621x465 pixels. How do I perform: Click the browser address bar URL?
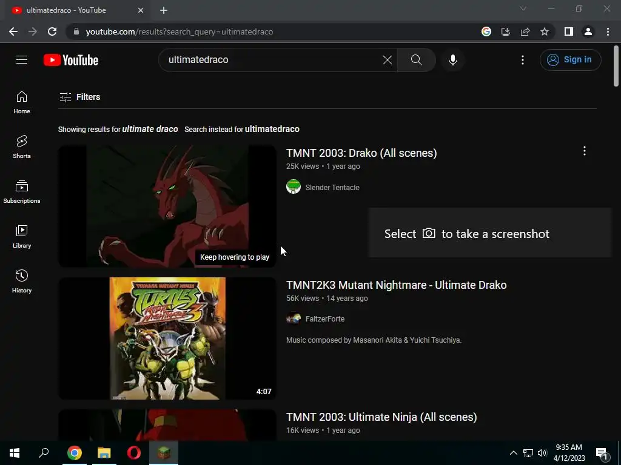[179, 31]
